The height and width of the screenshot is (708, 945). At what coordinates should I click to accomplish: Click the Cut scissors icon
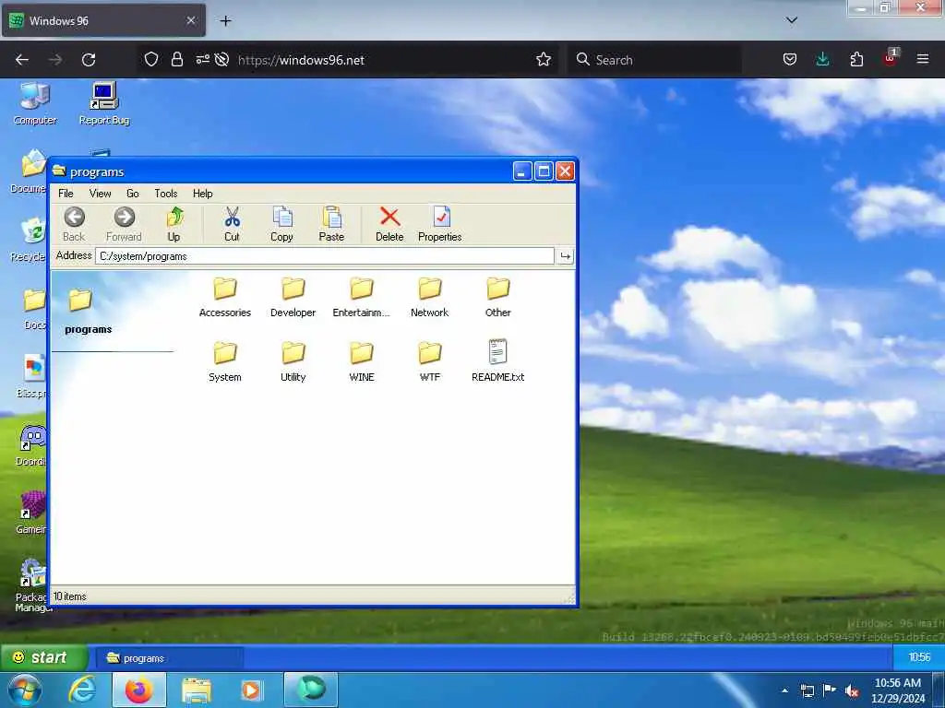pyautogui.click(x=232, y=217)
